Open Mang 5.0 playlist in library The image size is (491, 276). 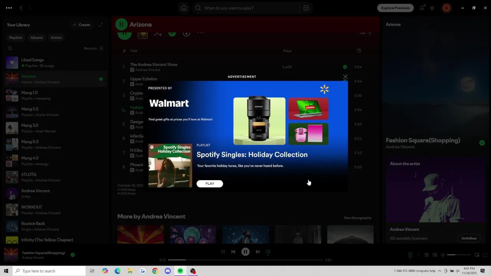(x=55, y=145)
